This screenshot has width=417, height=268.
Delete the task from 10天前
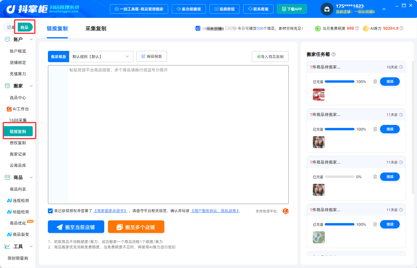tap(375, 82)
